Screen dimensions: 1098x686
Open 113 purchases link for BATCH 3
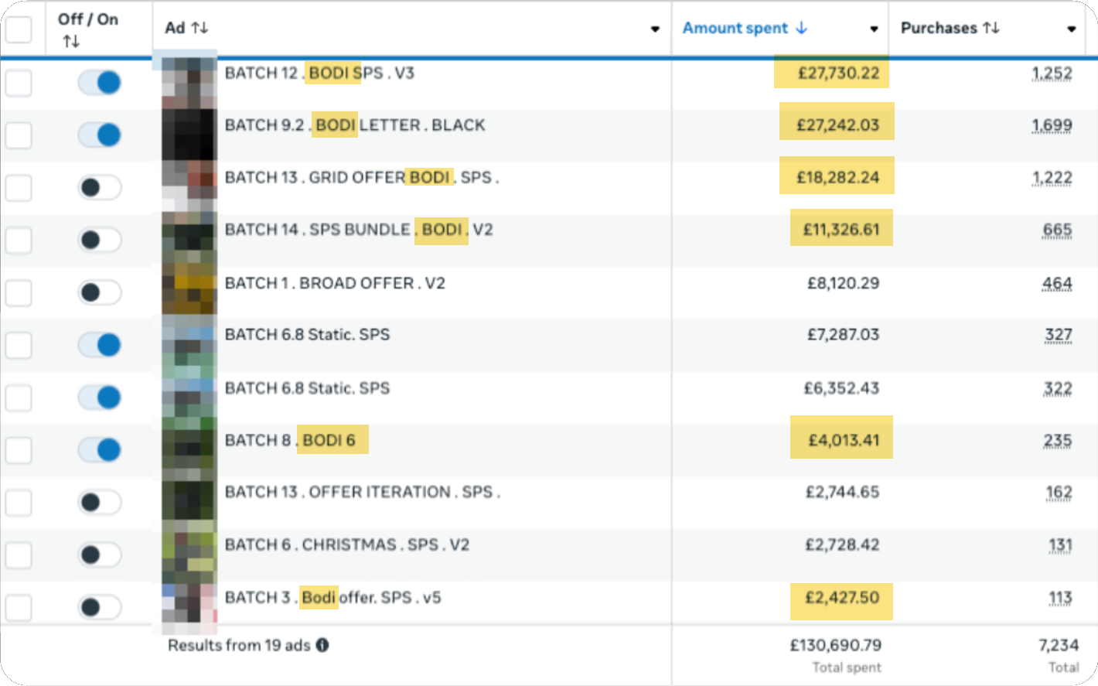coord(1060,598)
